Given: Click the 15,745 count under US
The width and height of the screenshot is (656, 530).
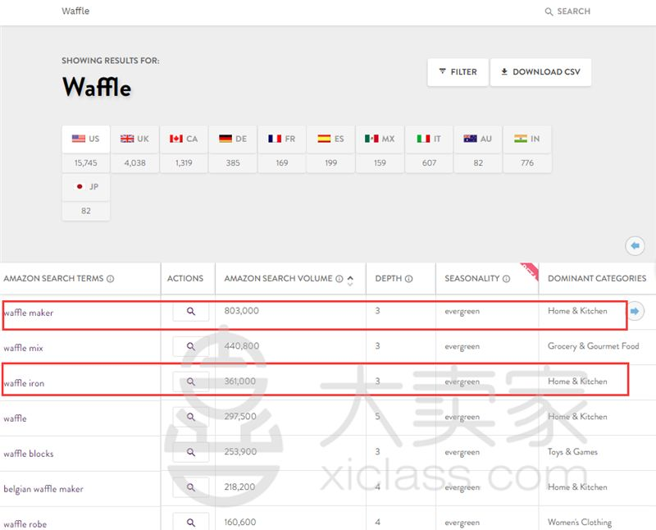Looking at the screenshot, I should click(x=86, y=162).
